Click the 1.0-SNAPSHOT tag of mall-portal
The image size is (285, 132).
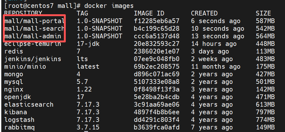click(99, 21)
